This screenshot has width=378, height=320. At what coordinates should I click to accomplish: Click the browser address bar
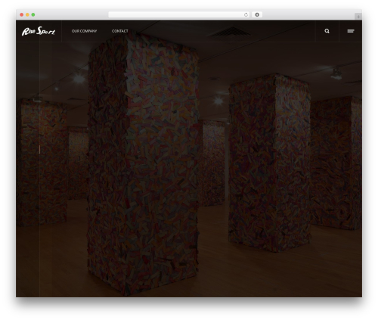click(179, 14)
